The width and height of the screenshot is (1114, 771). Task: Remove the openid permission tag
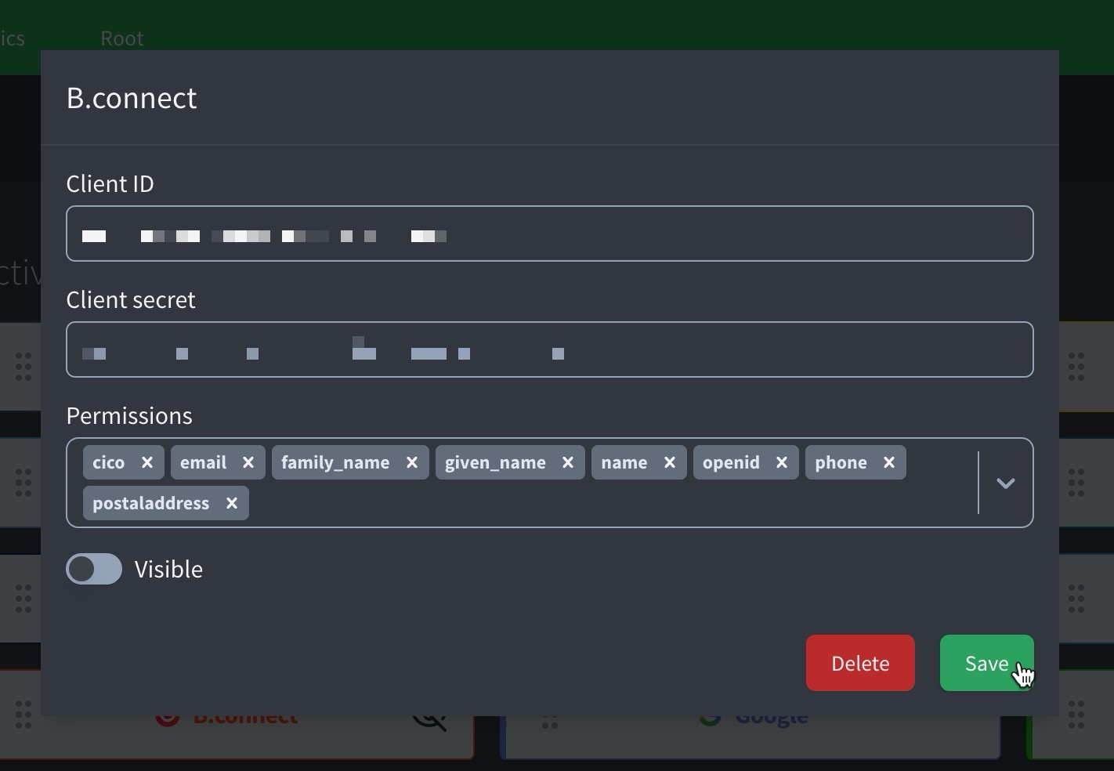[x=782, y=462]
